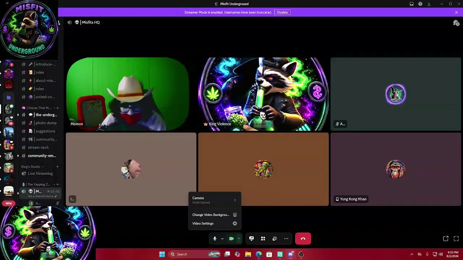Launch Microsoft Edge from the taskbar
The image size is (463, 260).
pos(259,254)
